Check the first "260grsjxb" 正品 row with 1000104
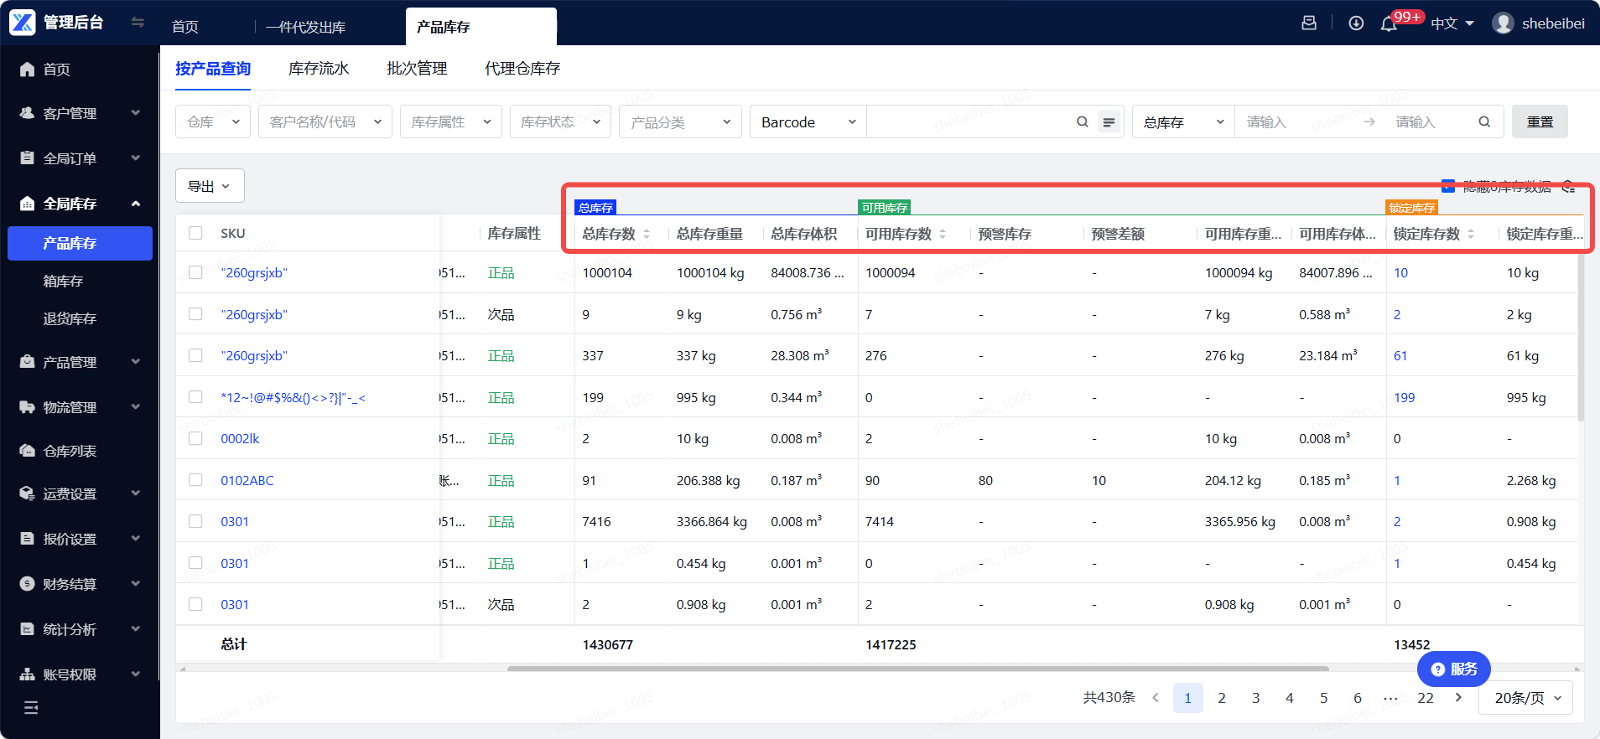This screenshot has height=739, width=1600. (195, 272)
